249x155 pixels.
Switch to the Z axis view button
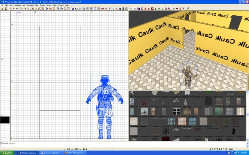pyautogui.click(x=98, y=9)
